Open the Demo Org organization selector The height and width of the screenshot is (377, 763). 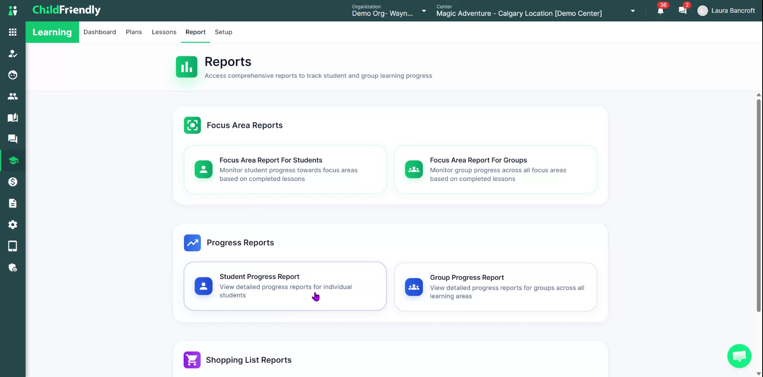click(389, 11)
